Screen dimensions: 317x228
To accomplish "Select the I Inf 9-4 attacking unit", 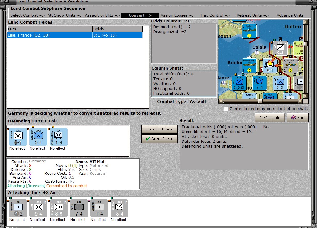I will tap(38, 208).
